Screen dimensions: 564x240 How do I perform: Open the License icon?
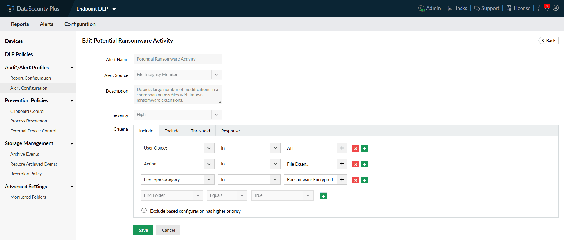point(509,8)
